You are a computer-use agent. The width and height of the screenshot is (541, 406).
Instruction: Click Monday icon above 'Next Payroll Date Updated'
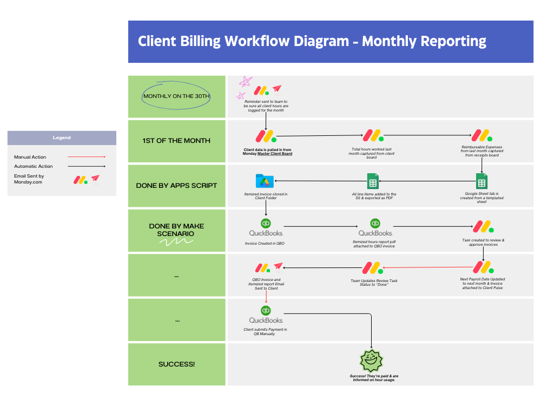[483, 267]
